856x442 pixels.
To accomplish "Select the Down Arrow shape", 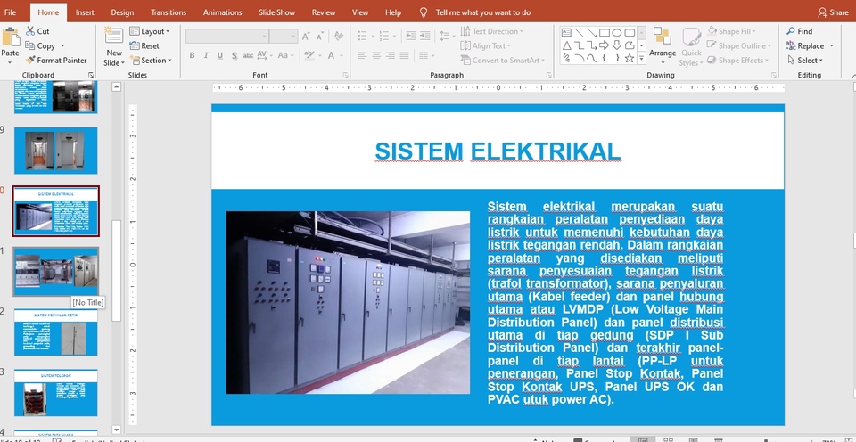I will pos(617,45).
